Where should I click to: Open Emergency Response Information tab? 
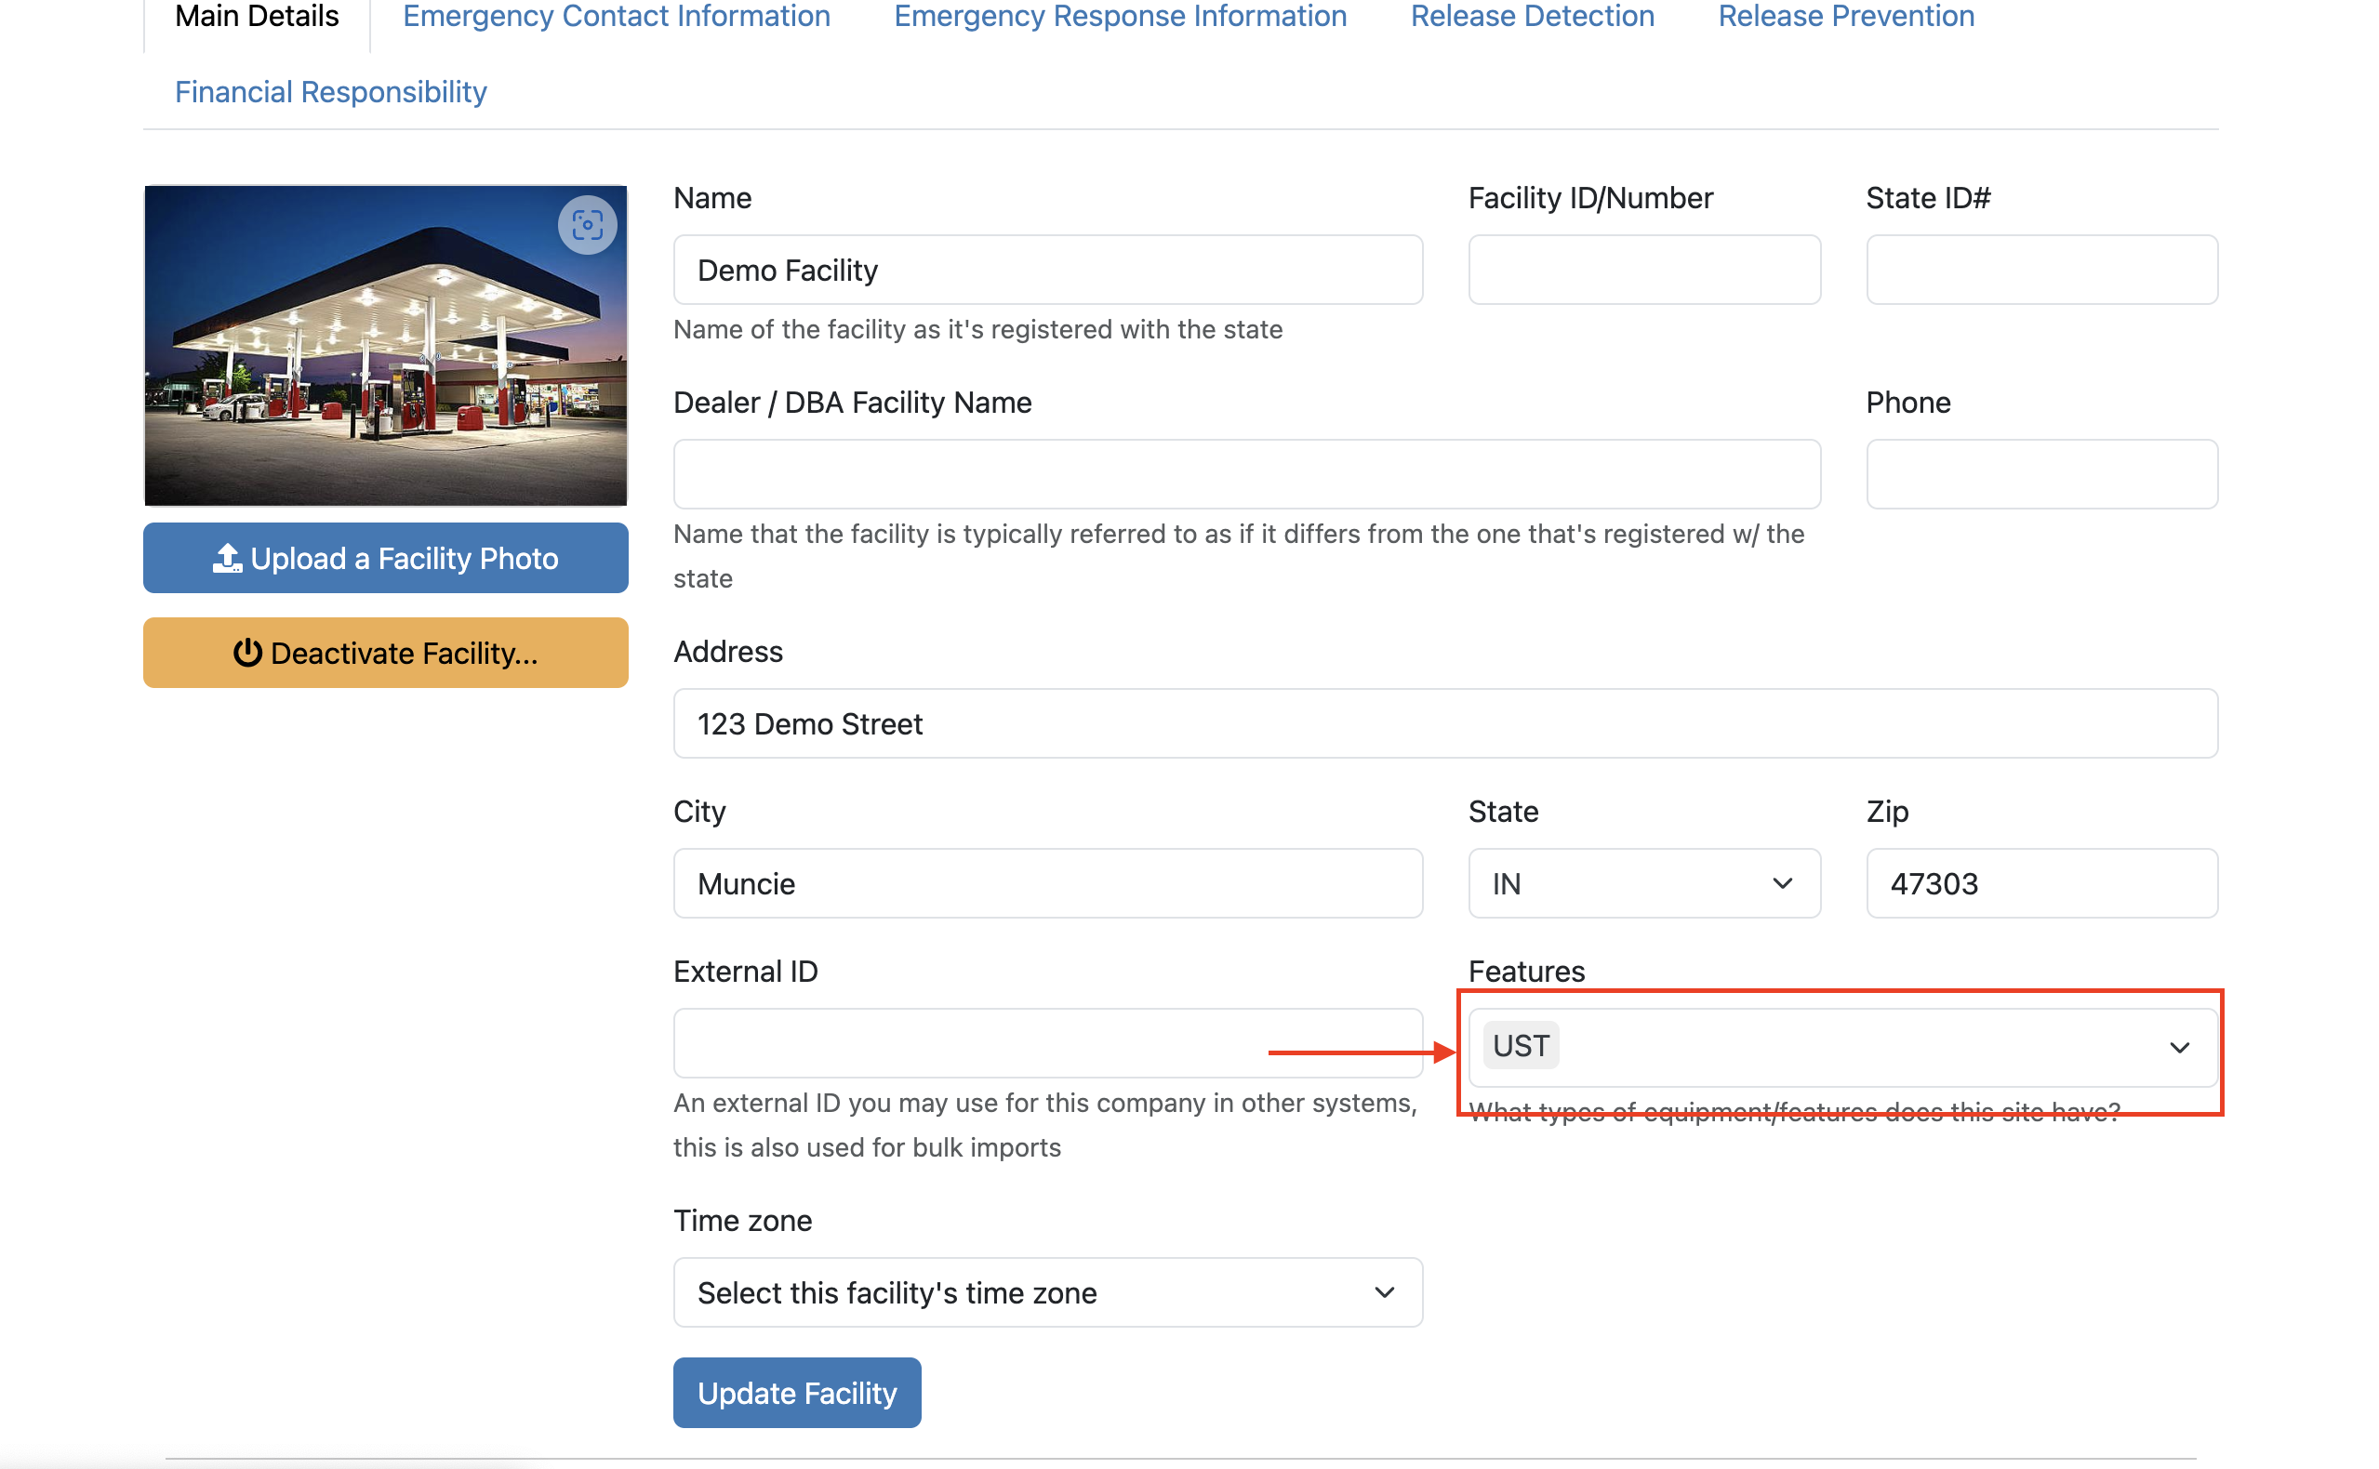1120,17
